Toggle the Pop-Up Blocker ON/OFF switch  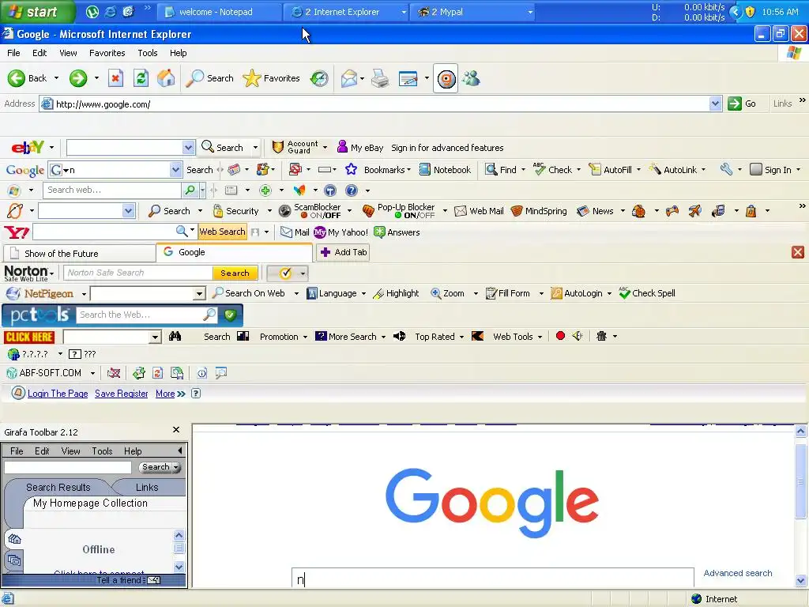[415, 215]
